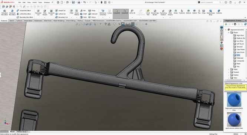
Task: Select the Deform feature tool
Action: pyautogui.click(x=188, y=12)
